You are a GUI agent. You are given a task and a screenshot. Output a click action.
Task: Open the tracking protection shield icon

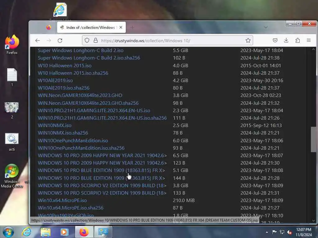click(x=87, y=41)
